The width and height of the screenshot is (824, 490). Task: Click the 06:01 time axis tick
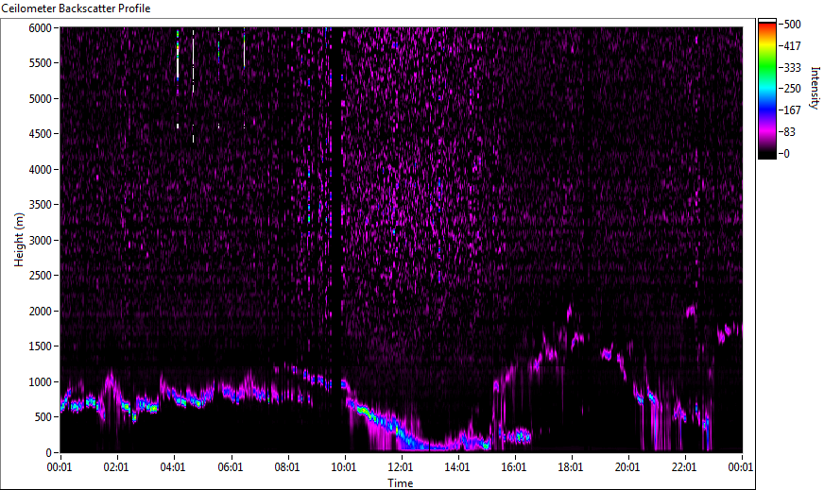tap(231, 467)
